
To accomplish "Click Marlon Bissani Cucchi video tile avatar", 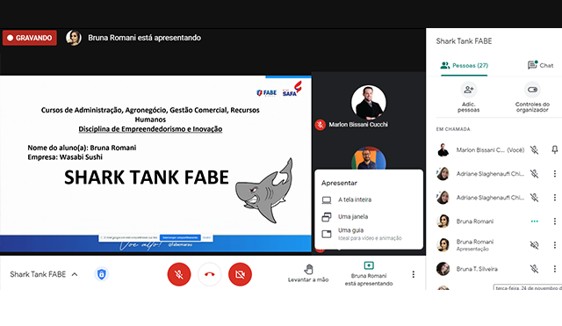I will pyautogui.click(x=369, y=103).
